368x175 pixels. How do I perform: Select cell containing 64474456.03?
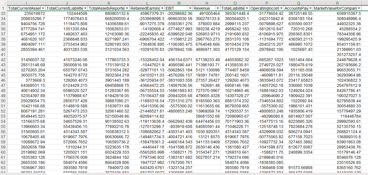(207, 121)
